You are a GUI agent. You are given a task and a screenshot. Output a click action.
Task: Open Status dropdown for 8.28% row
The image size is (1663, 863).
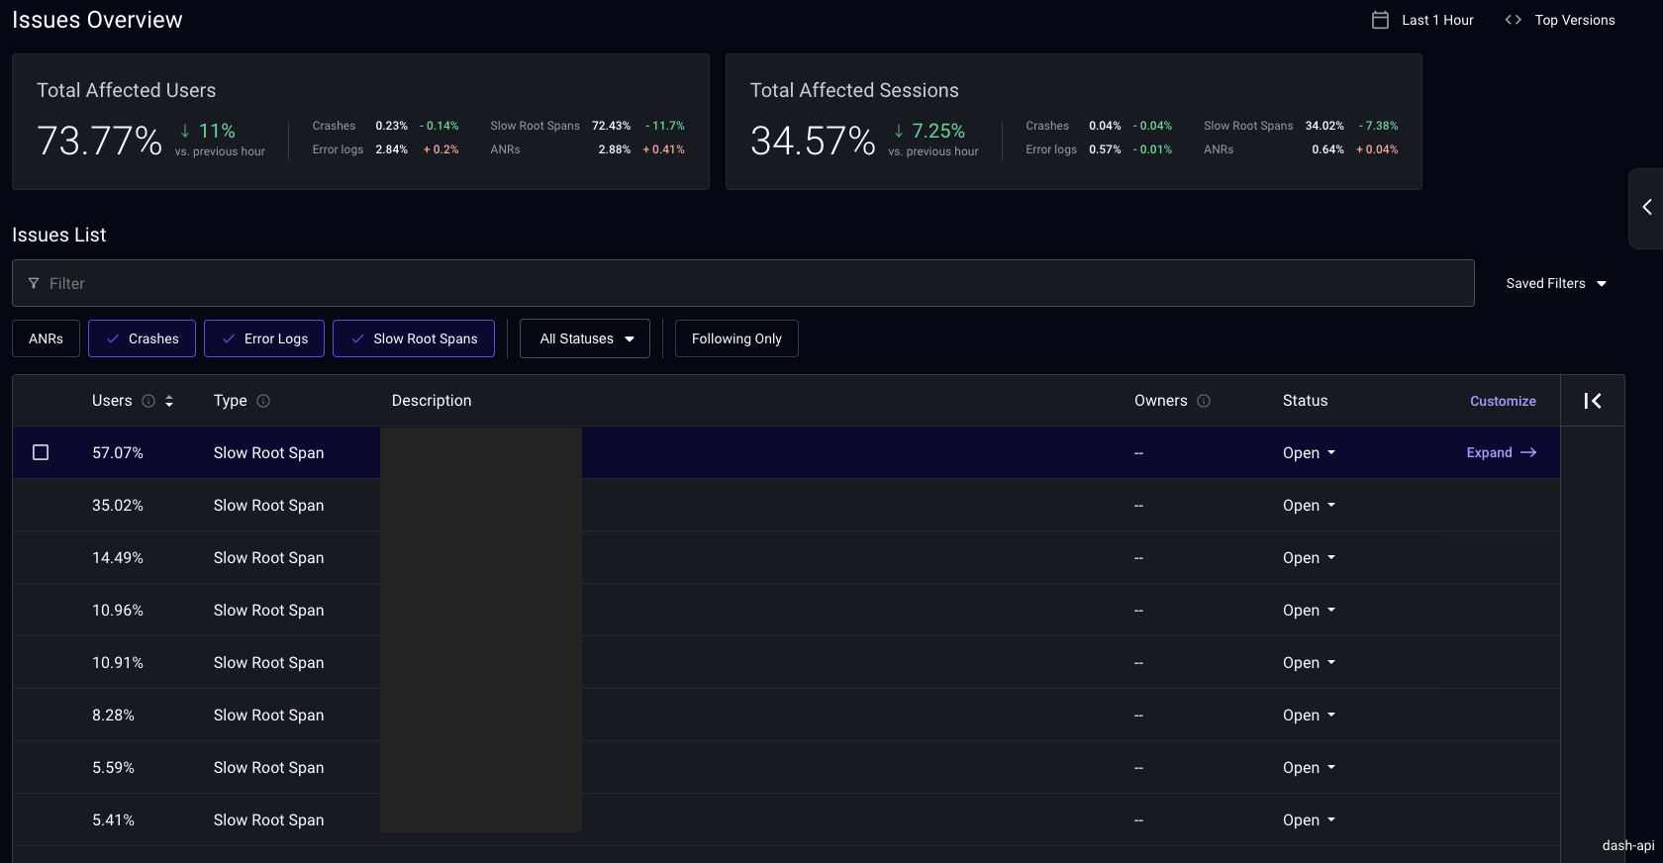pos(1310,715)
